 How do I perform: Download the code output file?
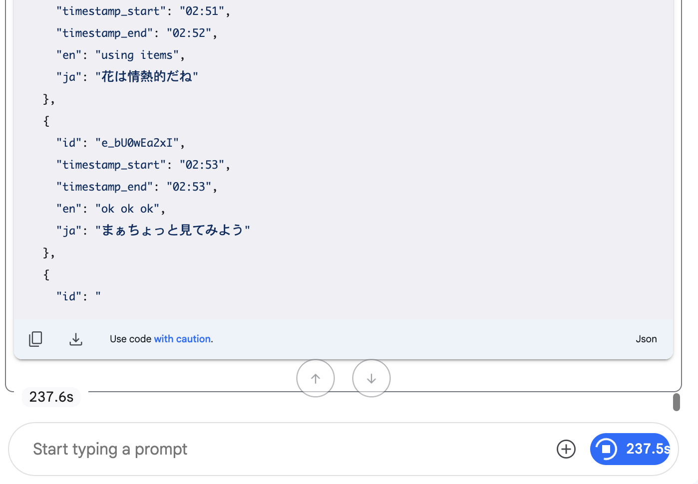pos(75,339)
